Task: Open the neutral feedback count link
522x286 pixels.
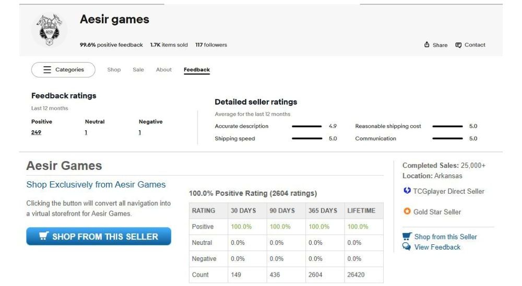Action: point(86,132)
